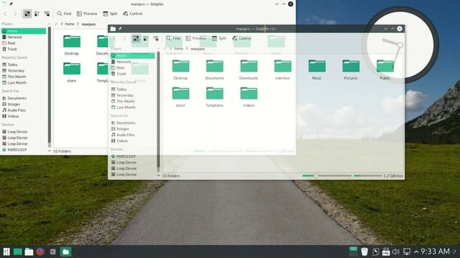460x258 pixels.
Task: Open the Desktop folder in front Dolphin window
Action: [x=180, y=70]
